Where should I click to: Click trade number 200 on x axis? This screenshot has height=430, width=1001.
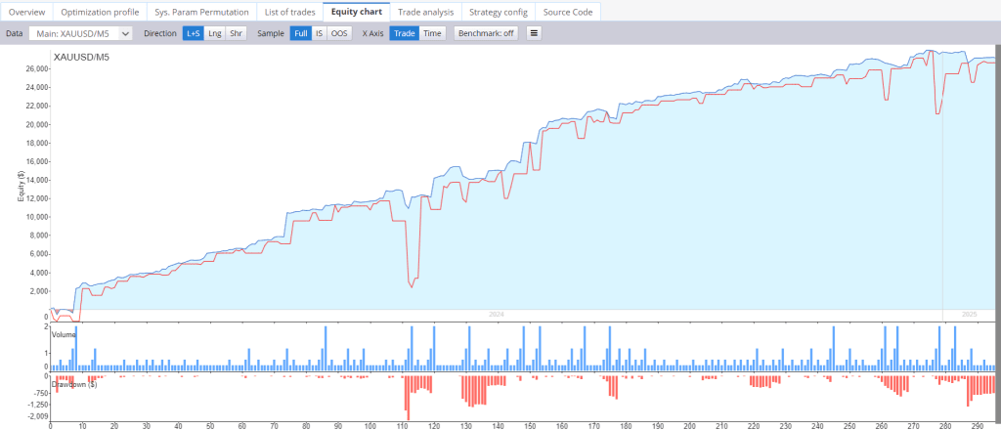[690, 425]
